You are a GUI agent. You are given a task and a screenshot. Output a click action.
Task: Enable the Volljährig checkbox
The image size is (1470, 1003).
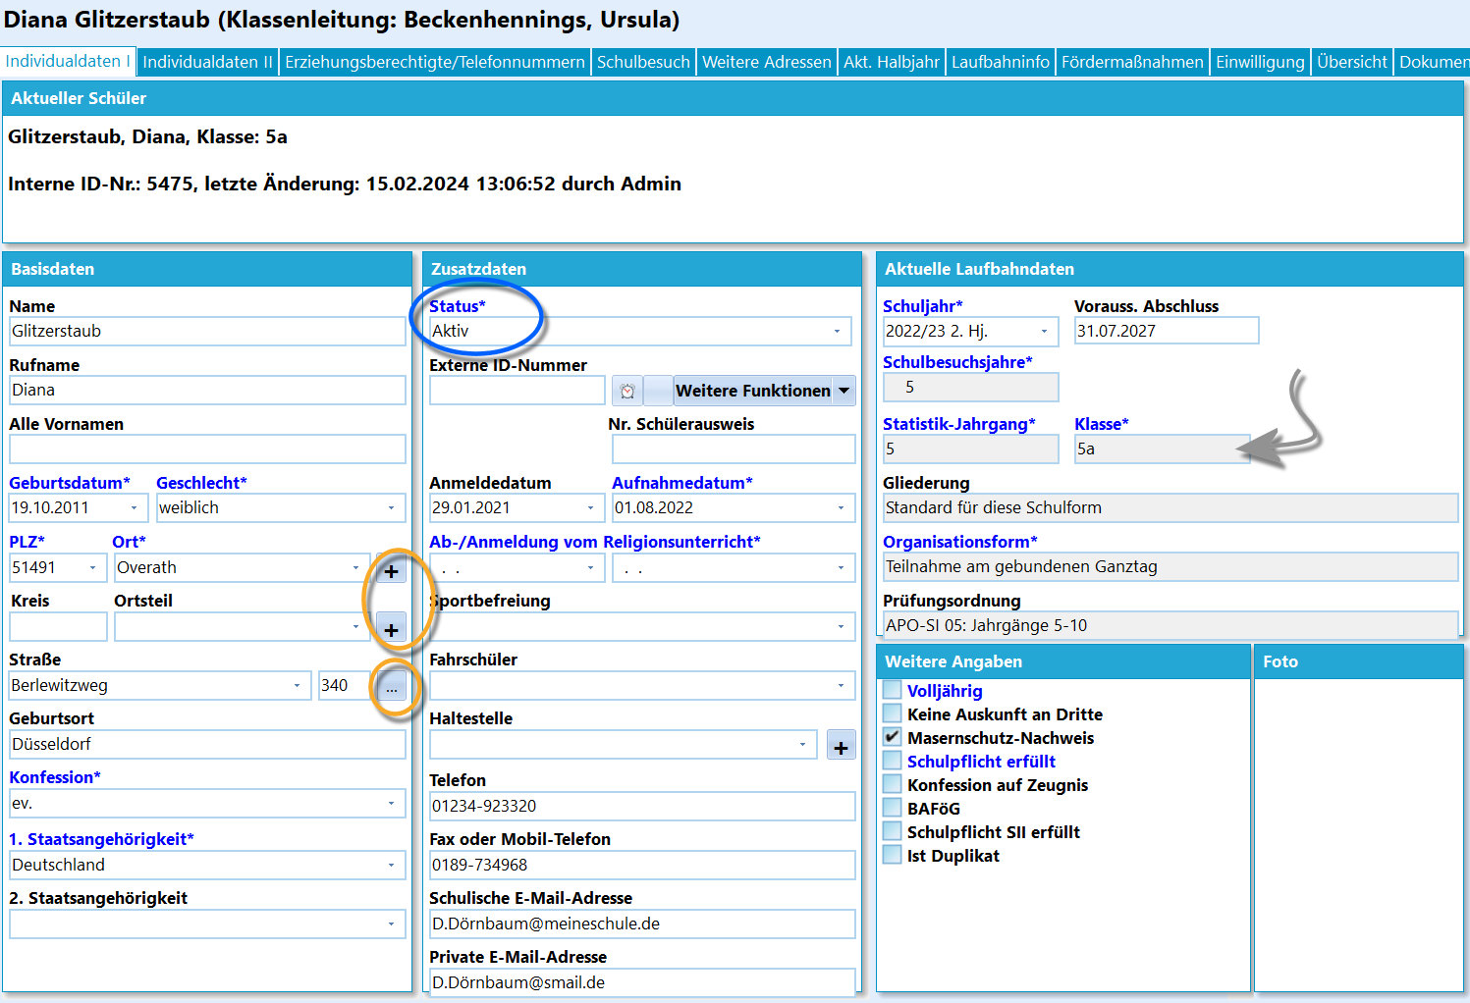pos(892,691)
